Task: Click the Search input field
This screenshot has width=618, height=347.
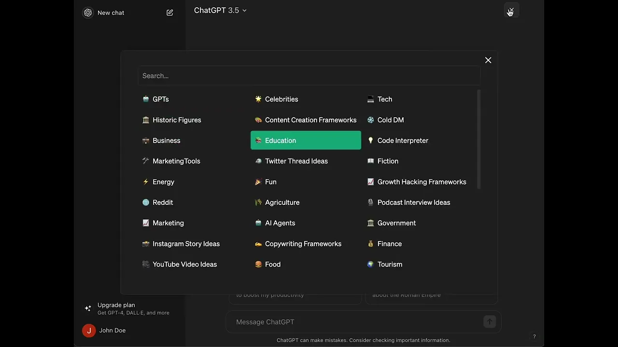Action: [x=309, y=76]
